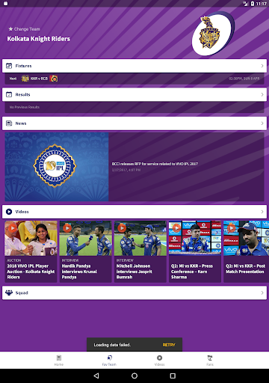Tap the Royal Challengers Bangalore logo in next fixture
The height and width of the screenshot is (383, 269).
point(54,79)
